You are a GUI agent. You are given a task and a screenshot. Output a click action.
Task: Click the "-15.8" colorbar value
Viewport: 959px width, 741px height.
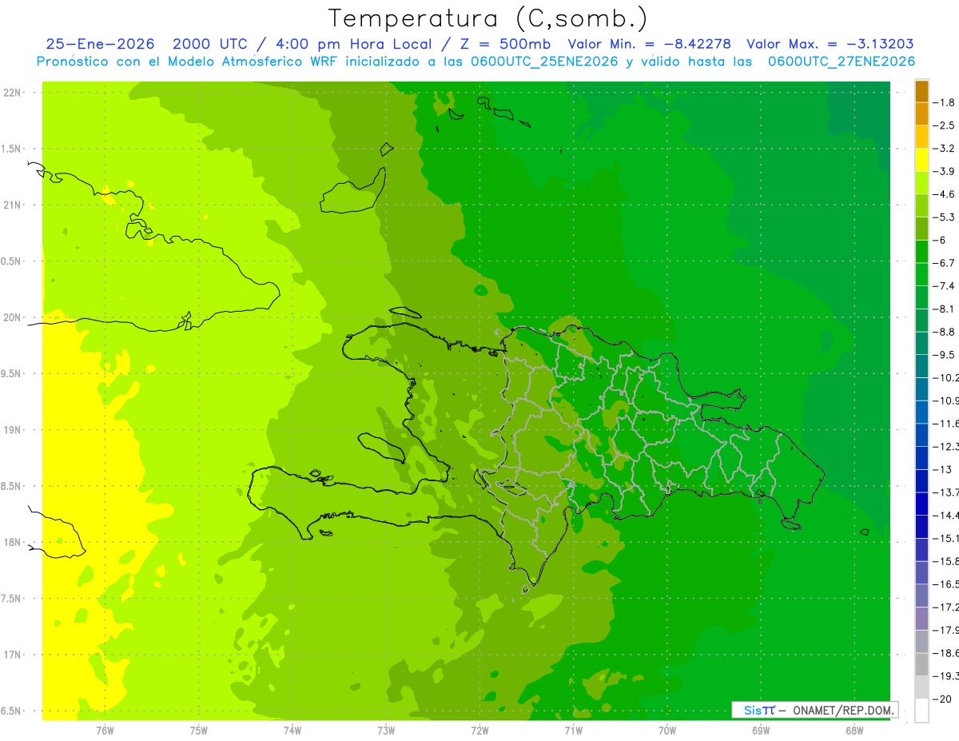pyautogui.click(x=946, y=561)
